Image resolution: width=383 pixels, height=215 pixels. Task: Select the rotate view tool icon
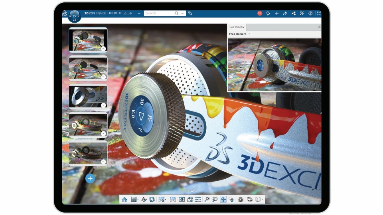(x=231, y=199)
